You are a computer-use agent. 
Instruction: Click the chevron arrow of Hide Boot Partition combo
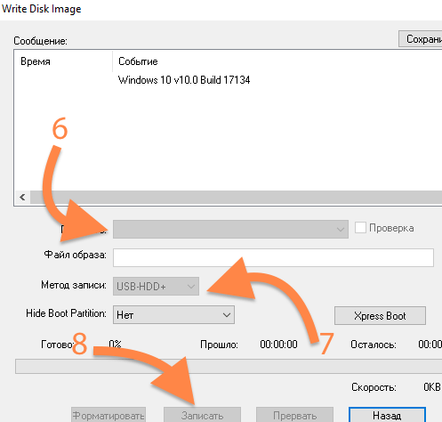click(x=227, y=315)
